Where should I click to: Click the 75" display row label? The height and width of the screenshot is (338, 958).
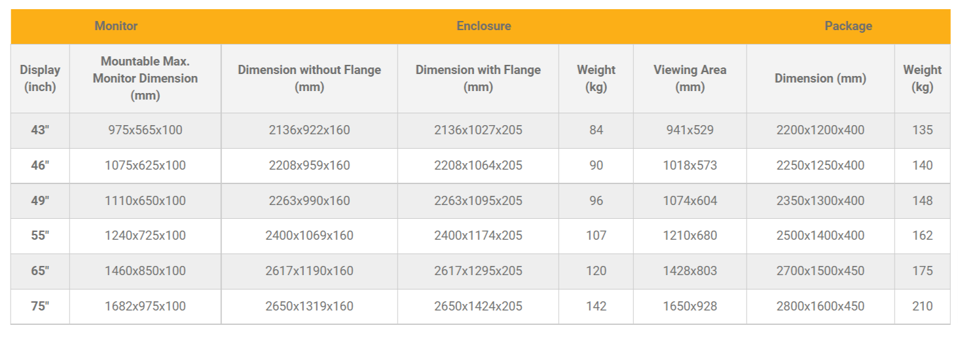(x=40, y=306)
